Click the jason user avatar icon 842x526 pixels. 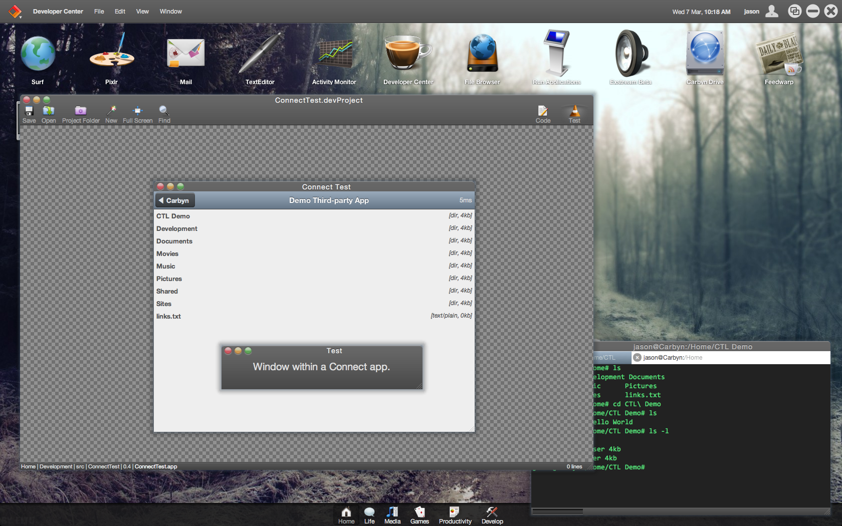click(772, 11)
